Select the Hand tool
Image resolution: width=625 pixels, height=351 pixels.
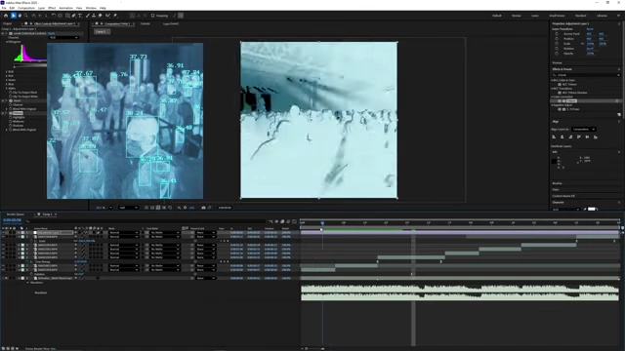(x=20, y=16)
